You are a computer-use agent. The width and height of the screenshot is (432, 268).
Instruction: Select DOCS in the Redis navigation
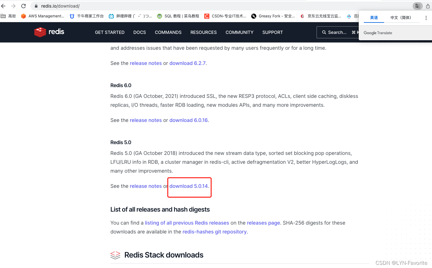[140, 32]
